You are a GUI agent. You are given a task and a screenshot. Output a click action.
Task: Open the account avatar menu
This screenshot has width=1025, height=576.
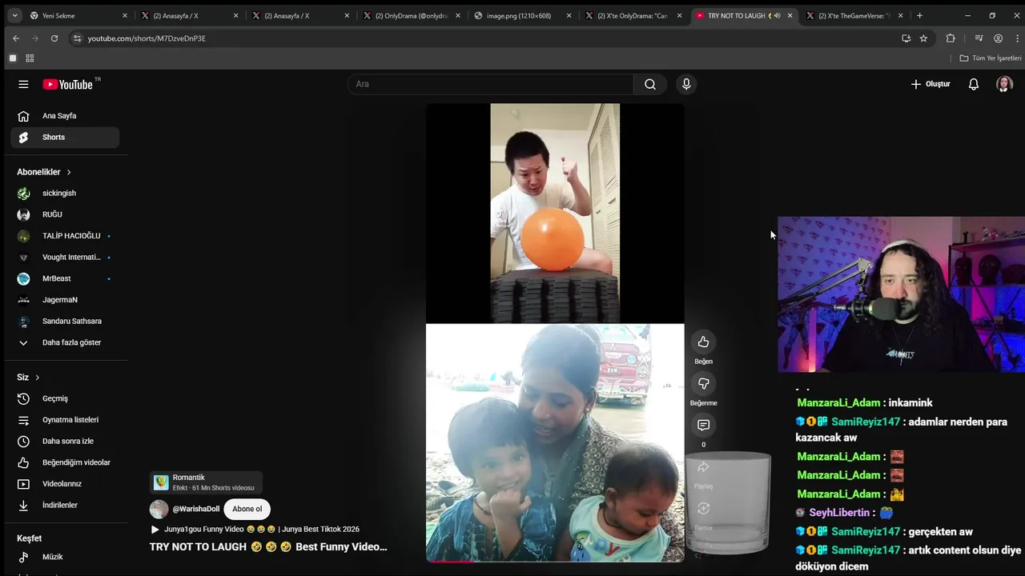pyautogui.click(x=1004, y=84)
